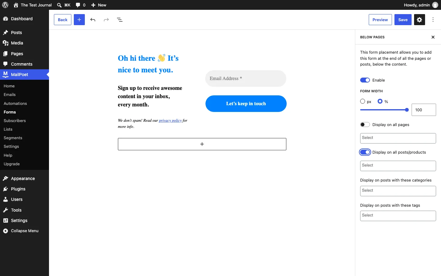Open the tags Select dropdown

[398, 216]
